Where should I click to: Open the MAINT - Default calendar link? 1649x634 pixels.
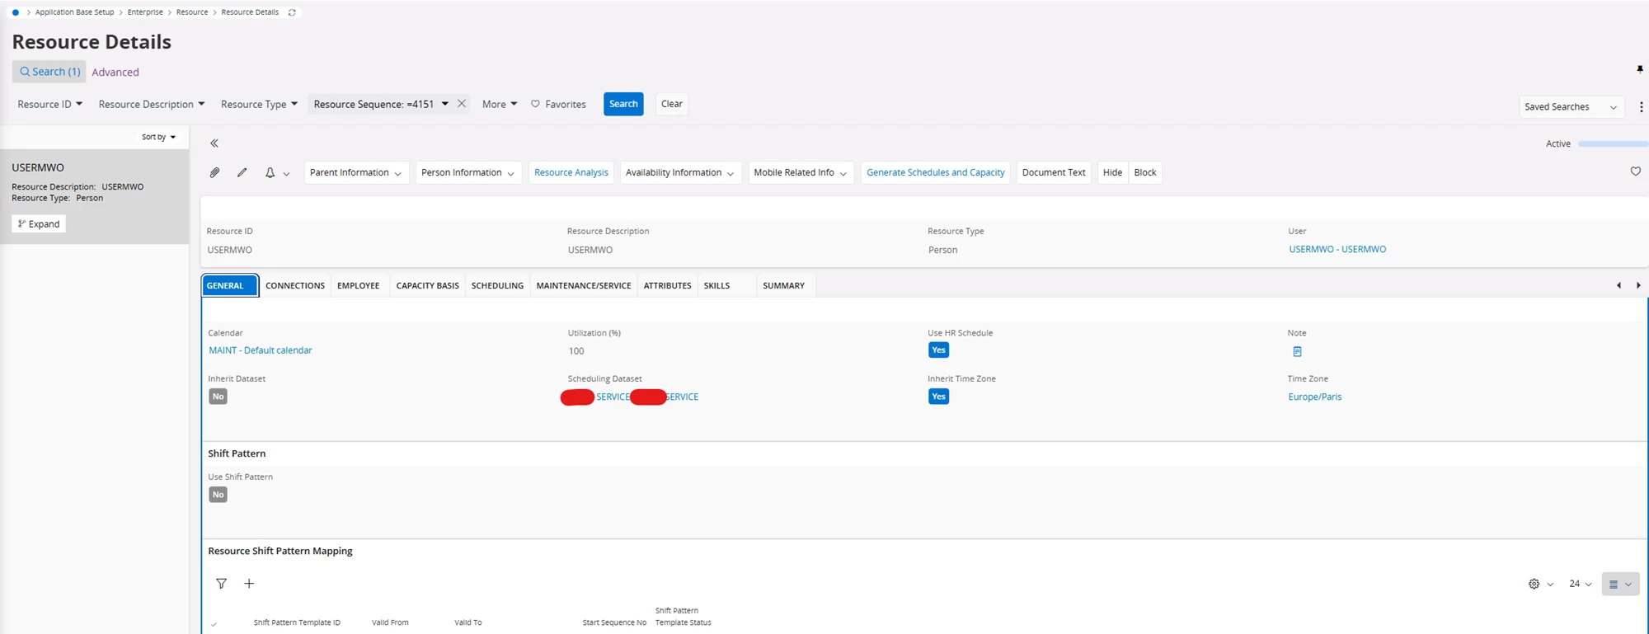coord(261,350)
